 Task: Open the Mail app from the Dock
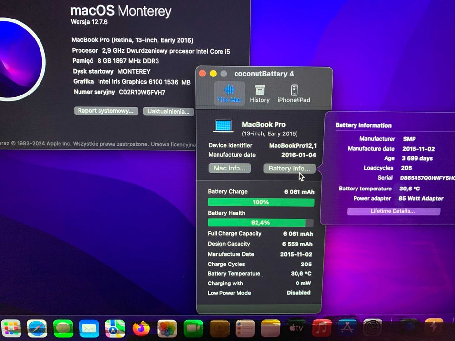89,328
